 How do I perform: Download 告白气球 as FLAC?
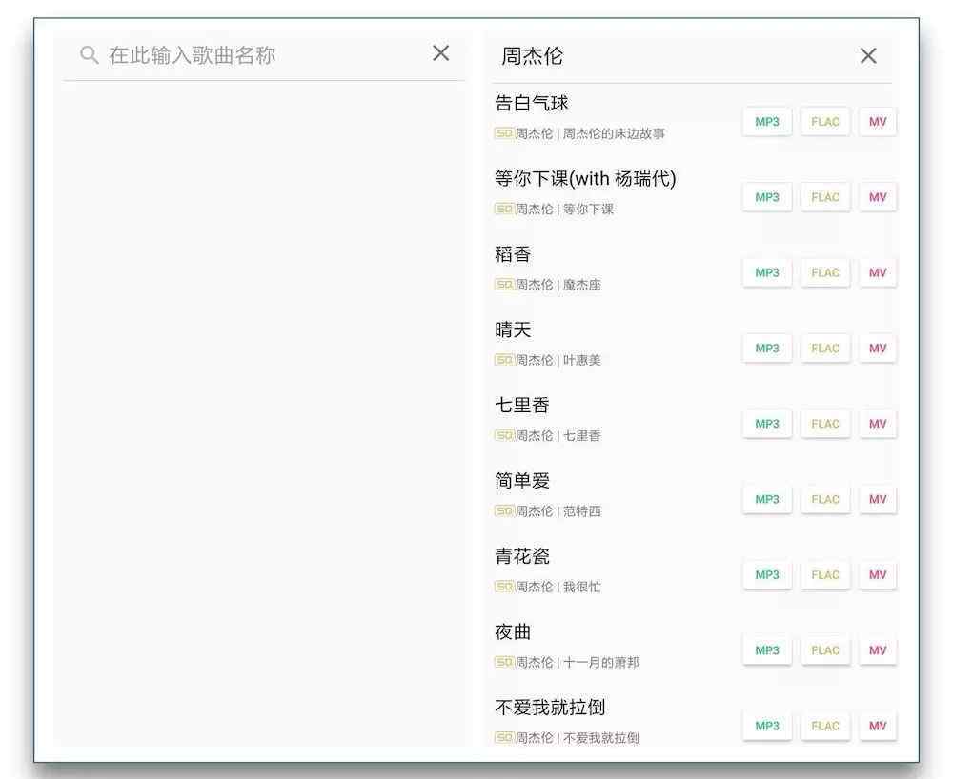824,122
